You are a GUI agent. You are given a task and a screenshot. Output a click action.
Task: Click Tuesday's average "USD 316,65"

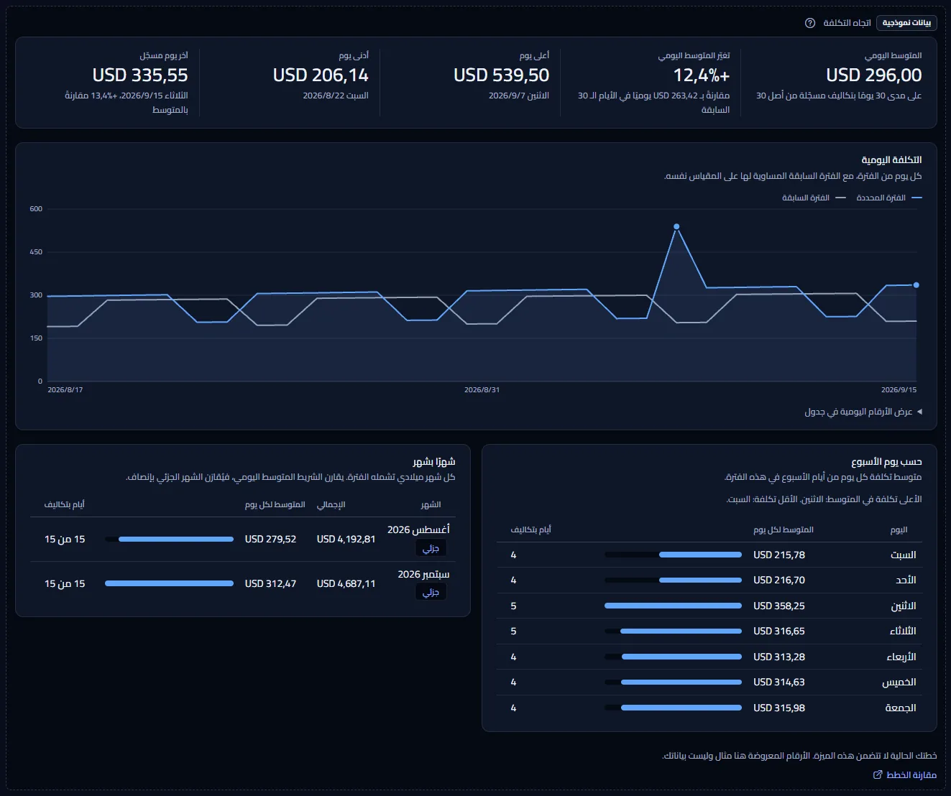779,631
